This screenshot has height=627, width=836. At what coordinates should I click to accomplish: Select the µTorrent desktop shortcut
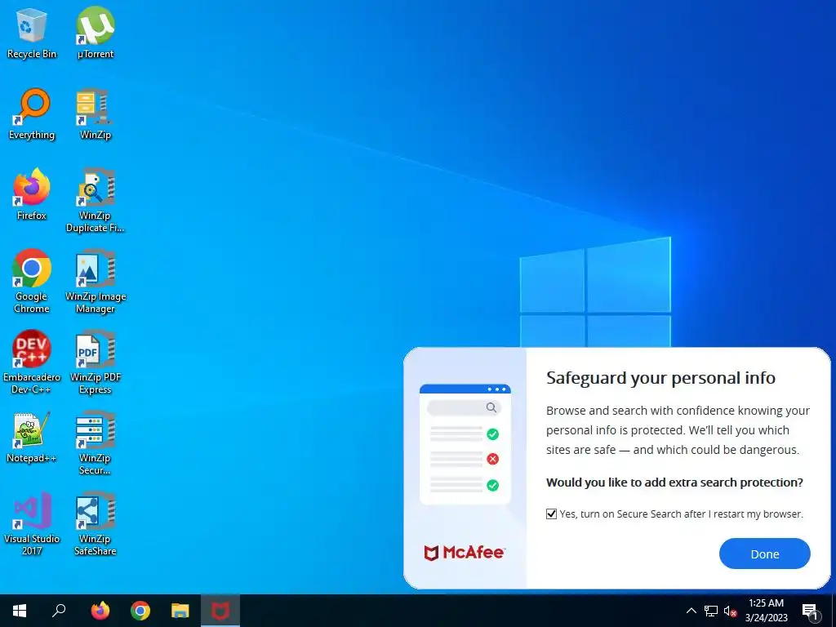click(x=96, y=33)
